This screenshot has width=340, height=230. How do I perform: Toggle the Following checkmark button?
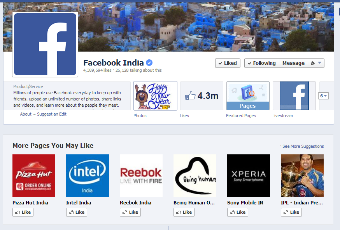coord(262,63)
